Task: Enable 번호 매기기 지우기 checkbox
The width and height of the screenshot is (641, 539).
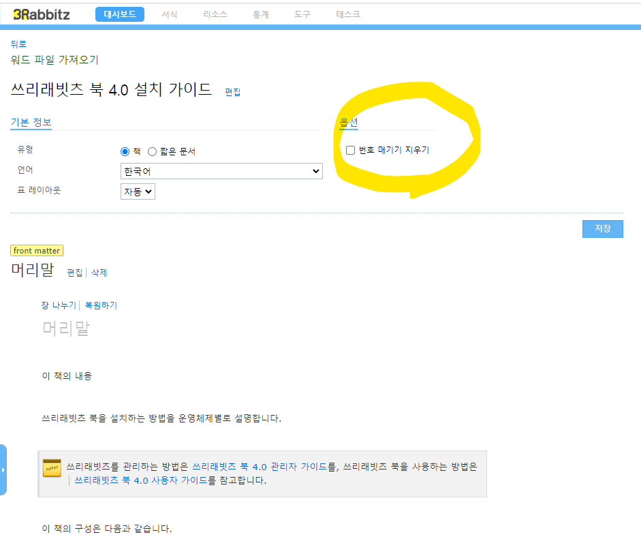Action: [350, 150]
